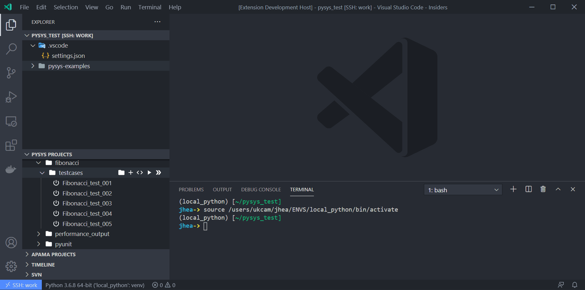The width and height of the screenshot is (585, 290).
Task: Close the terminal panel
Action: click(573, 189)
